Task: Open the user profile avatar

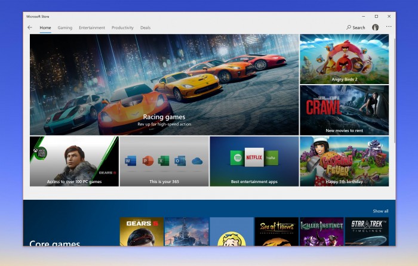Action: tap(375, 27)
